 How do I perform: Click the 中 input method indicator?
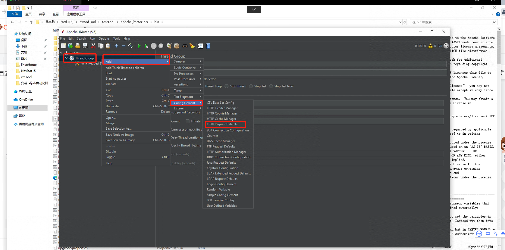(x=488, y=234)
